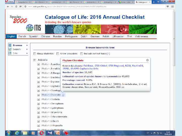Click the Search menu icon
Screen dimensions: 182x136
click(10, 49)
